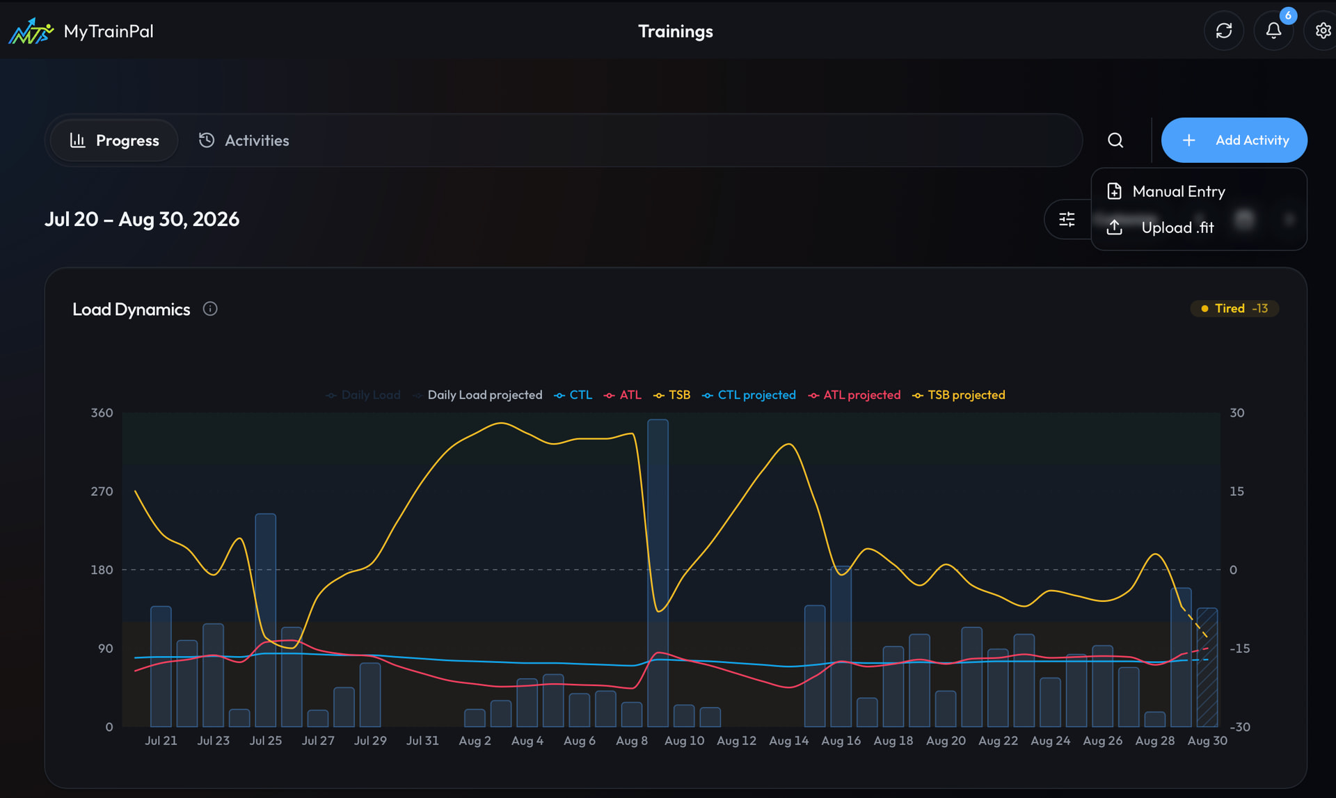Click the search magnifier icon

coord(1115,141)
